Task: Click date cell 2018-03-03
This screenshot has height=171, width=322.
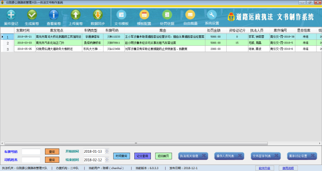Action: [x=25, y=43]
